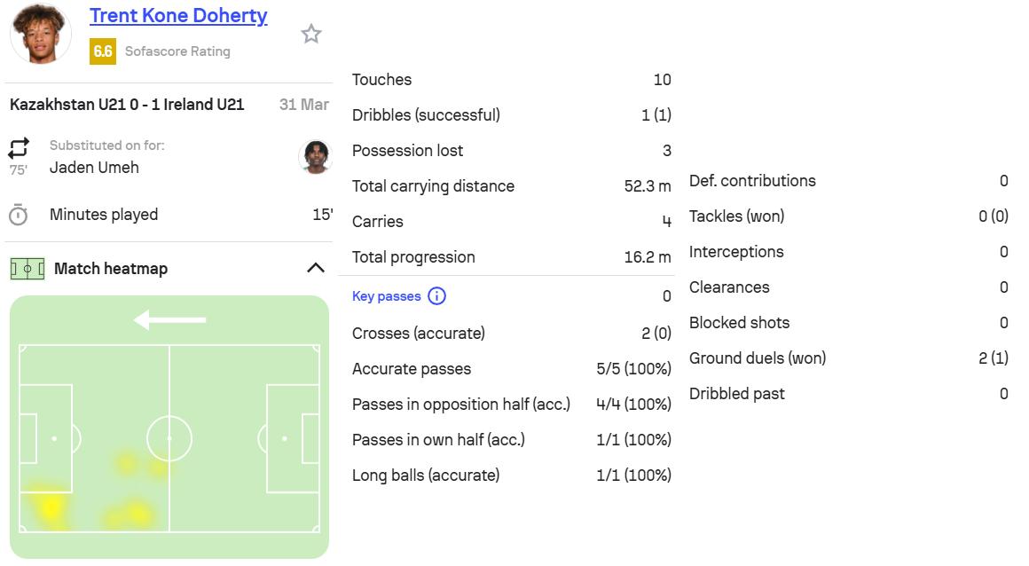Click the substitution arrows icon
Image resolution: width=1029 pixels, height=566 pixels.
click(x=19, y=147)
